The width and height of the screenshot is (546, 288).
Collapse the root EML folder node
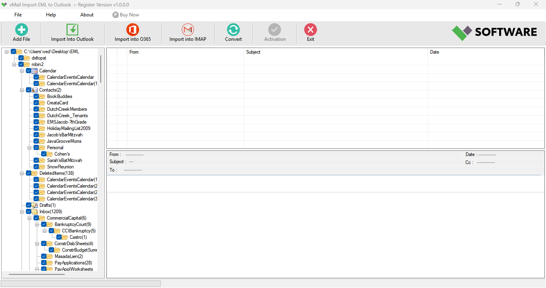7,52
